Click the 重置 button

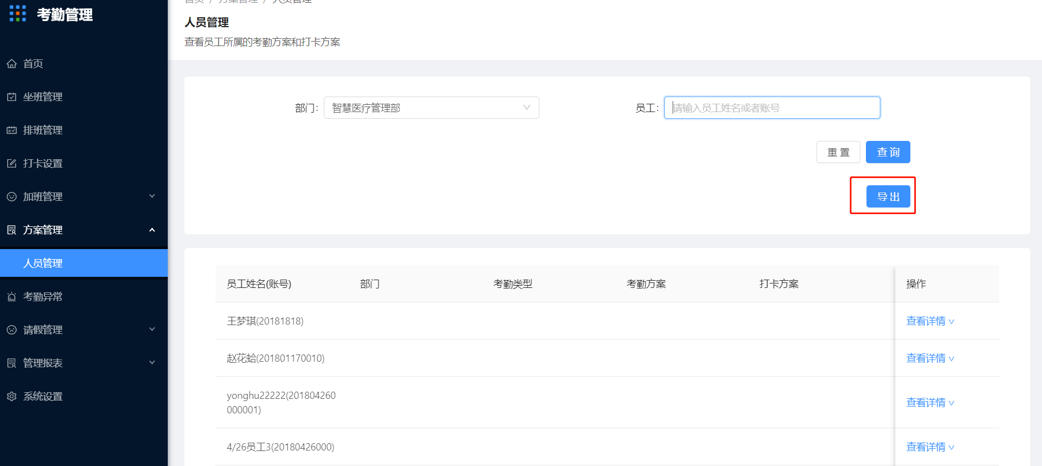pos(838,152)
